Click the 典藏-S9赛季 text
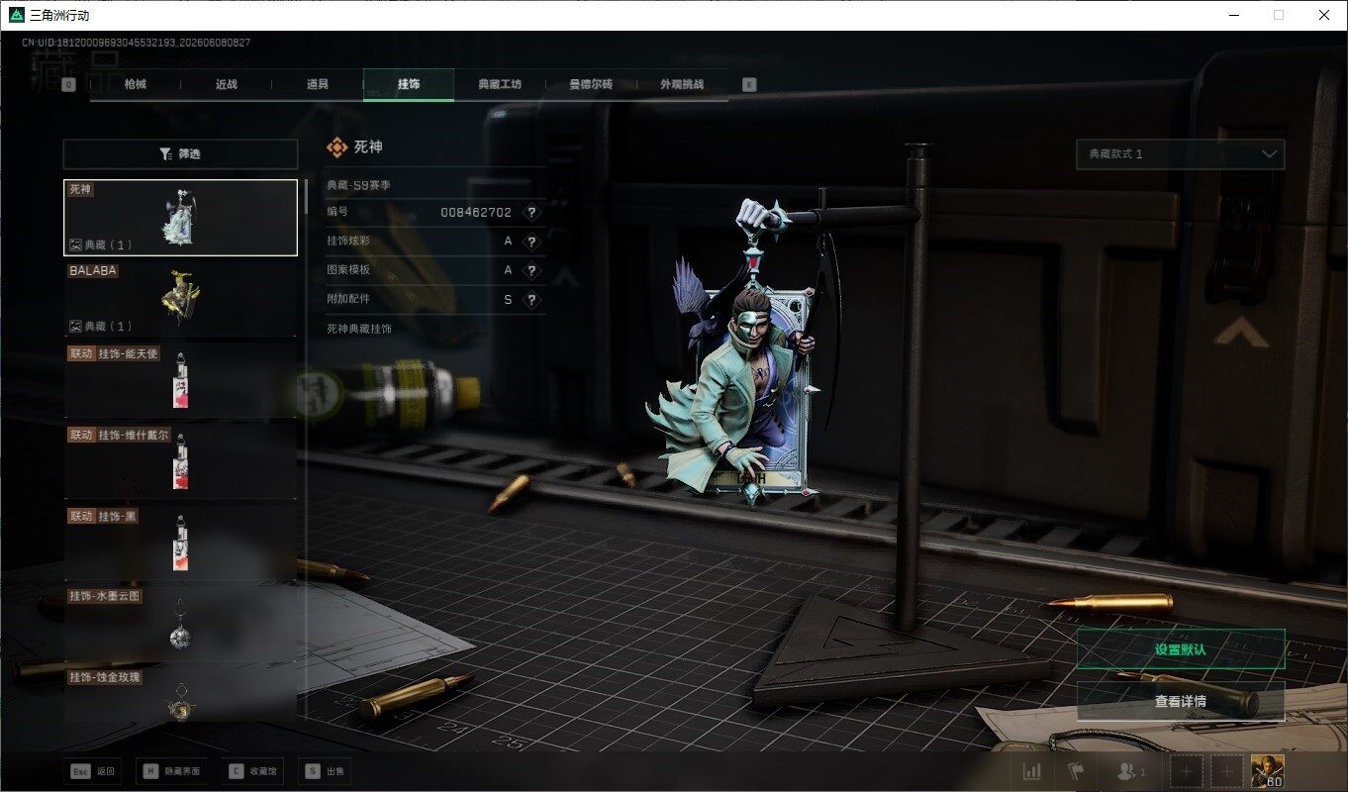Screen dimensions: 1348x792 pos(361,184)
